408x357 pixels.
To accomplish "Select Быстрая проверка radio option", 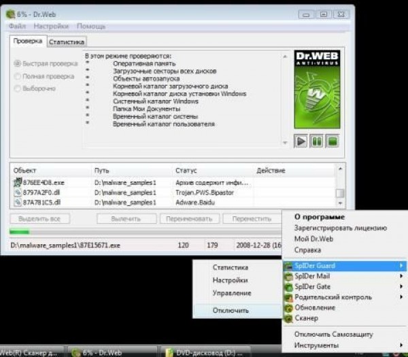I will (x=17, y=63).
